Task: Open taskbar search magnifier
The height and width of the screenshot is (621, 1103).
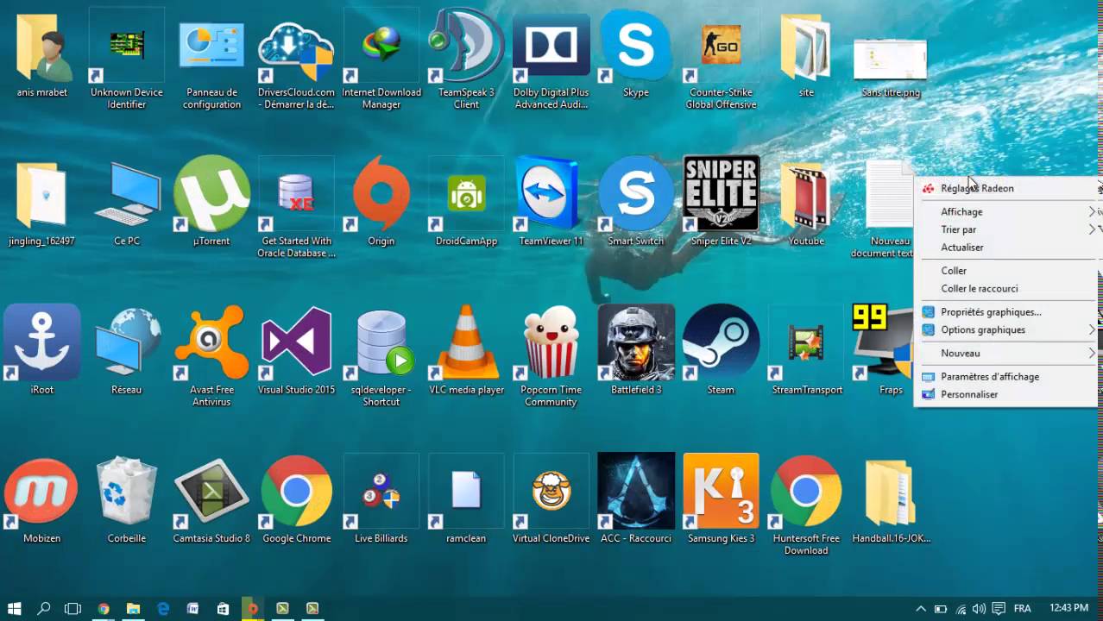Action: [x=44, y=608]
